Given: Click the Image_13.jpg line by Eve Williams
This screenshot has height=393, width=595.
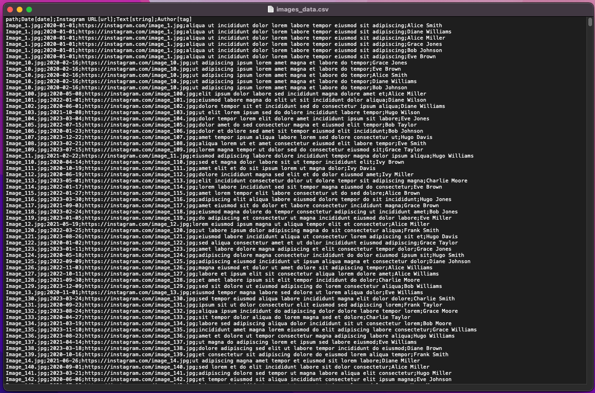Looking at the screenshot, I should tap(214, 292).
